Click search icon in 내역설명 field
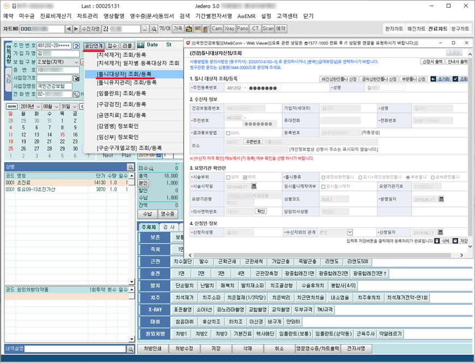Screen dimensions: 475x363 point(130,349)
